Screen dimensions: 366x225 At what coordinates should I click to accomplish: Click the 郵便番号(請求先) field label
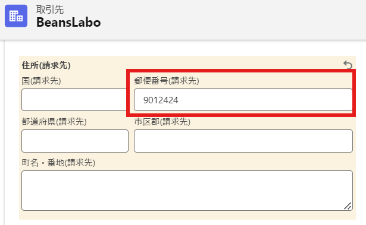point(167,81)
